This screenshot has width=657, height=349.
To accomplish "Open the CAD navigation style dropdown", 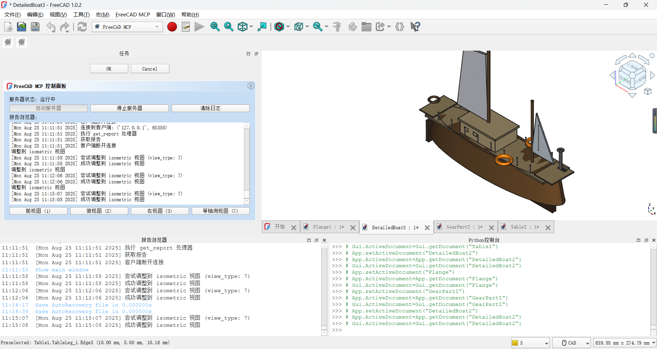I will tap(571, 342).
